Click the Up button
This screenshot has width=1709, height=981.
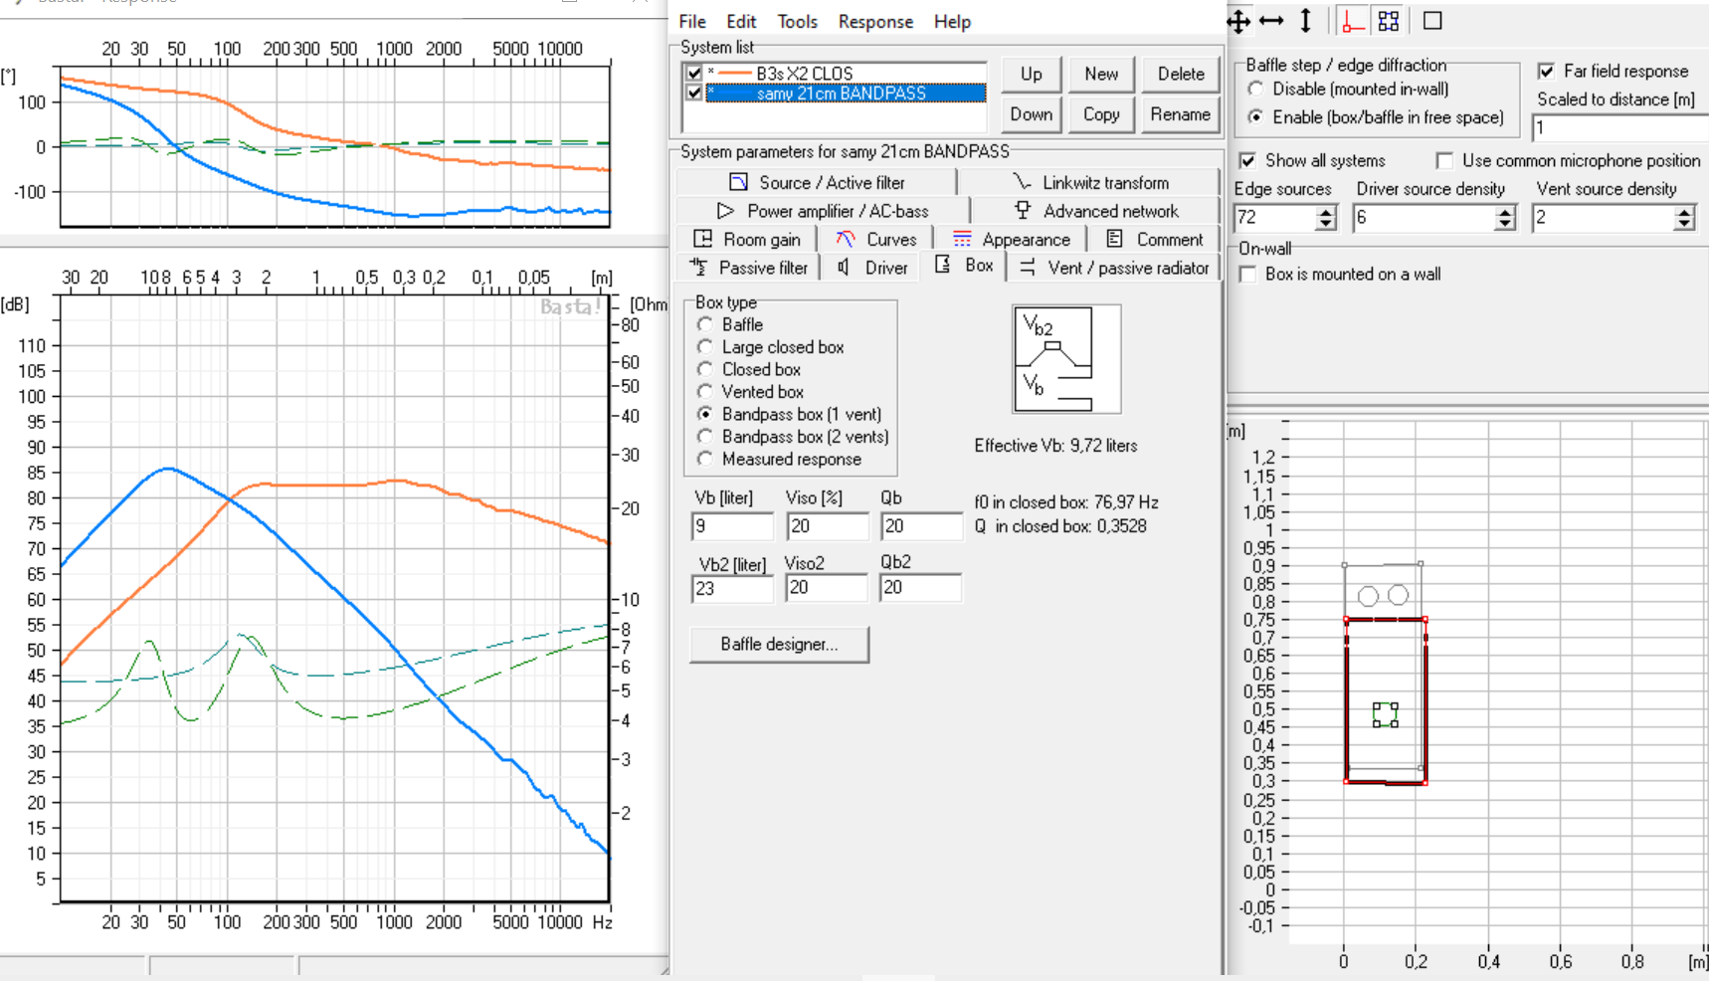[x=1032, y=74]
